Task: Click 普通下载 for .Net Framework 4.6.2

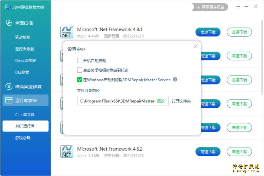Action: (x=240, y=152)
